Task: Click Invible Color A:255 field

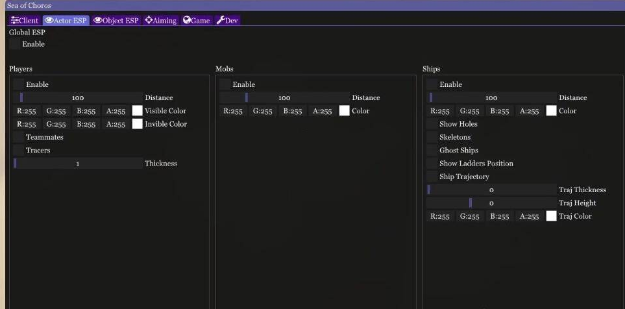Action: [x=116, y=124]
